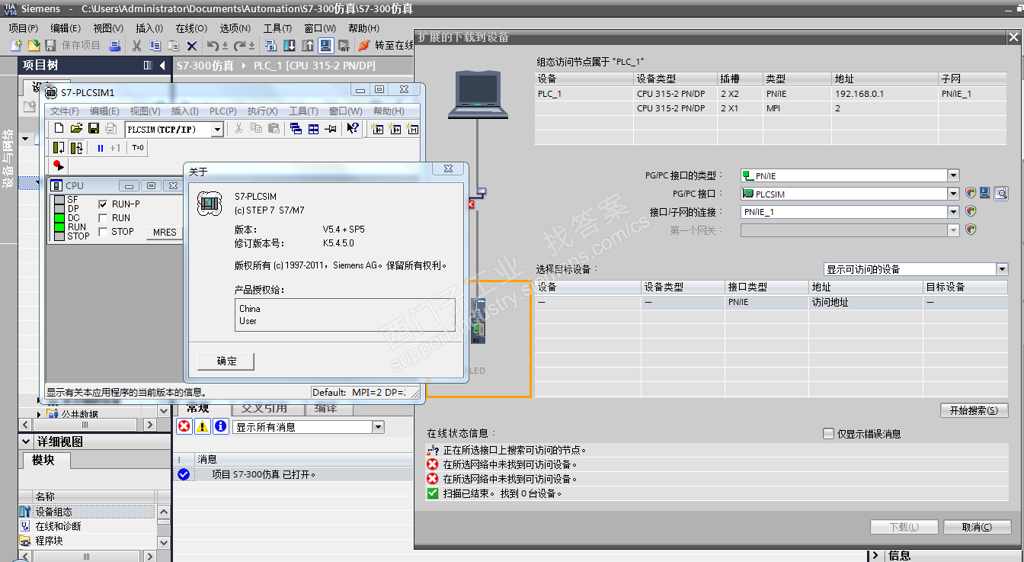Click the print icon in TIA toolbar
Image resolution: width=1024 pixels, height=562 pixels.
(114, 46)
